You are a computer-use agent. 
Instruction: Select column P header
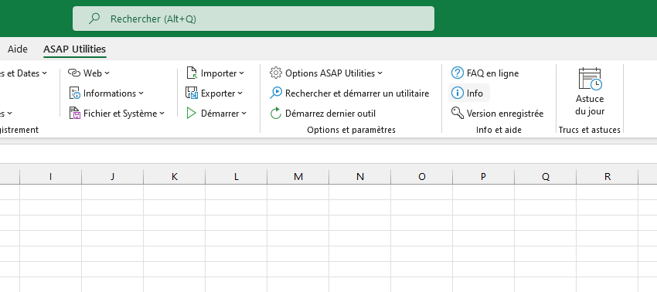tap(484, 177)
